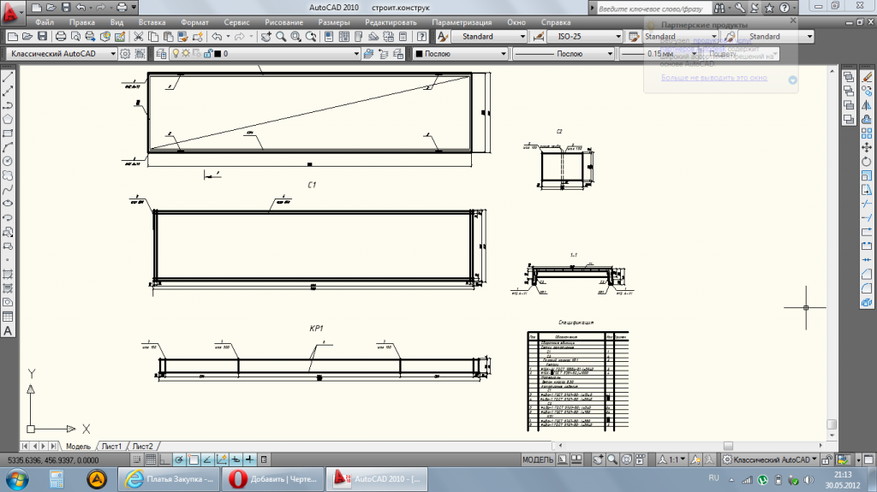Save the drawing using the floppy disk icon
The width and height of the screenshot is (877, 492).
pyautogui.click(x=42, y=36)
